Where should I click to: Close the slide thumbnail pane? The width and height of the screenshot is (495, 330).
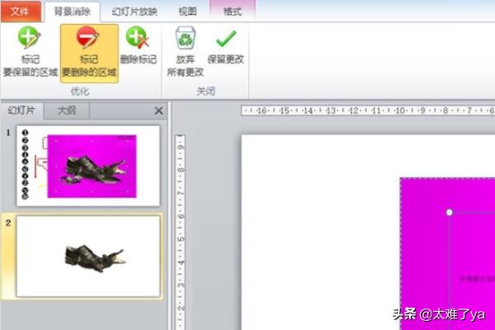coord(158,111)
